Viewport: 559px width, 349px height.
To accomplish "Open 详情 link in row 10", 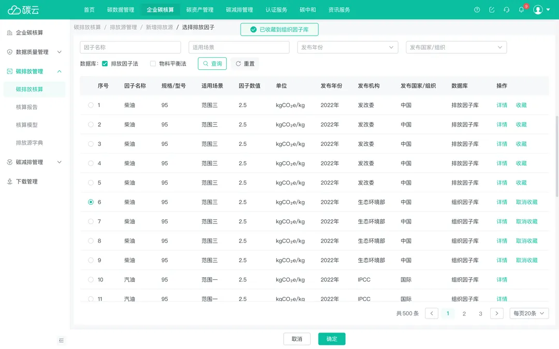I will (502, 280).
